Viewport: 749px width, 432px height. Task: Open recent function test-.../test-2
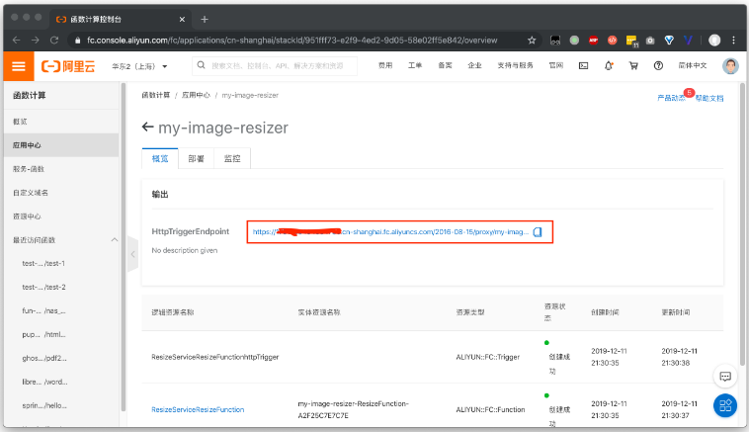43,288
